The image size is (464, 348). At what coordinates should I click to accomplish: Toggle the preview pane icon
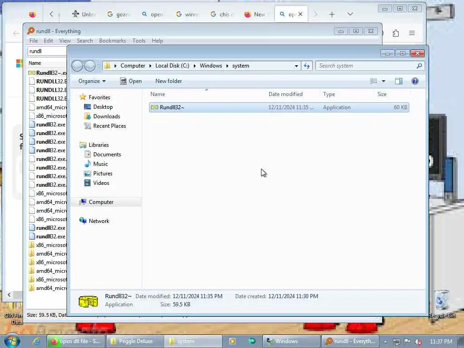click(x=399, y=81)
